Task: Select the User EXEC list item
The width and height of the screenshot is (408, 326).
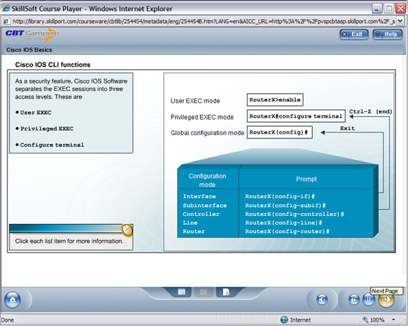Action: (x=35, y=113)
